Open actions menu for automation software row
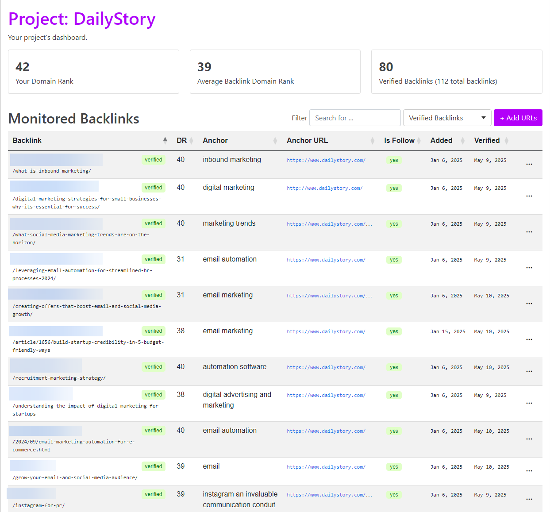 (529, 371)
